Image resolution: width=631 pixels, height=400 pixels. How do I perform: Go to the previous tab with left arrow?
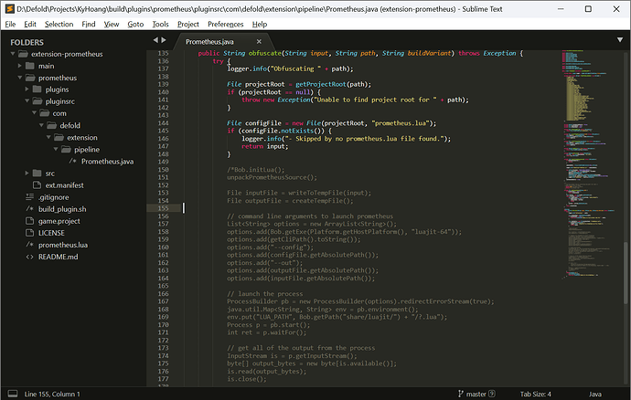point(155,40)
